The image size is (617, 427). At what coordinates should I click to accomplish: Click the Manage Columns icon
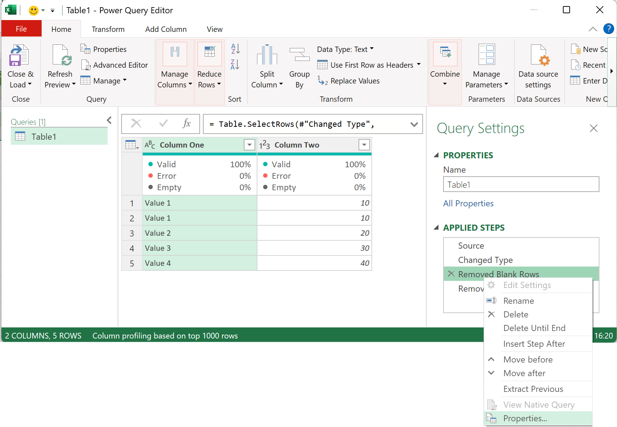click(x=175, y=54)
